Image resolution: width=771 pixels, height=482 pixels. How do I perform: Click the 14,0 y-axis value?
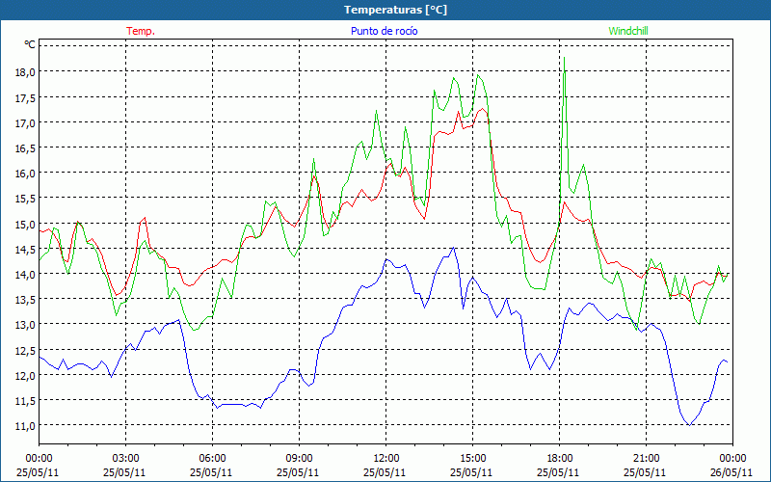(26, 274)
